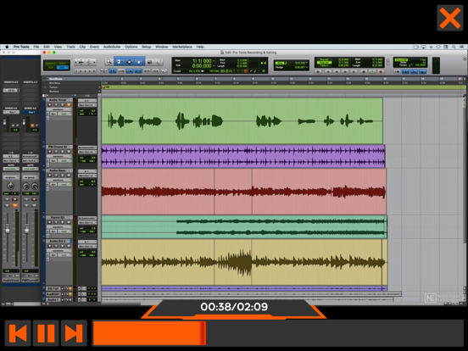Screen dimensions: 468x351
Task: Open Audio Vocal automation mode read selector
Action: tap(64, 114)
